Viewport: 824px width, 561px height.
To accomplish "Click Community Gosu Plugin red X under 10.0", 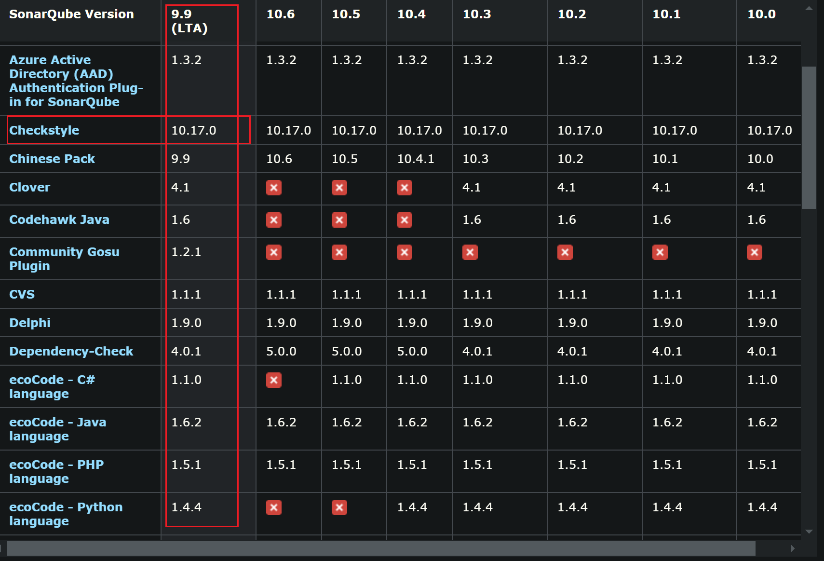I will click(x=755, y=252).
